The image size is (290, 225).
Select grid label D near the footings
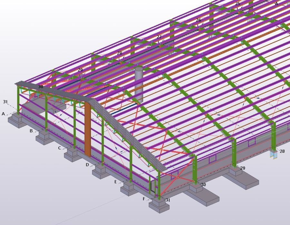point(87,165)
